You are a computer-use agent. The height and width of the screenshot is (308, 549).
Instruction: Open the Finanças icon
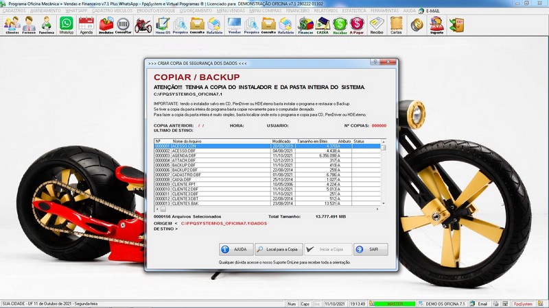tap(305, 25)
